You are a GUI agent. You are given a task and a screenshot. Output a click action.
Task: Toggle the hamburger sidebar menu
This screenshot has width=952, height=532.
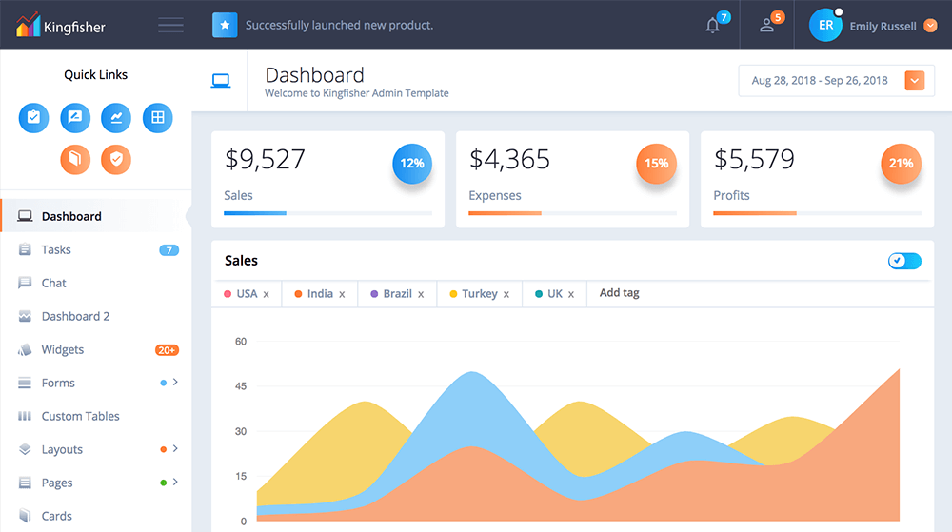pos(171,26)
